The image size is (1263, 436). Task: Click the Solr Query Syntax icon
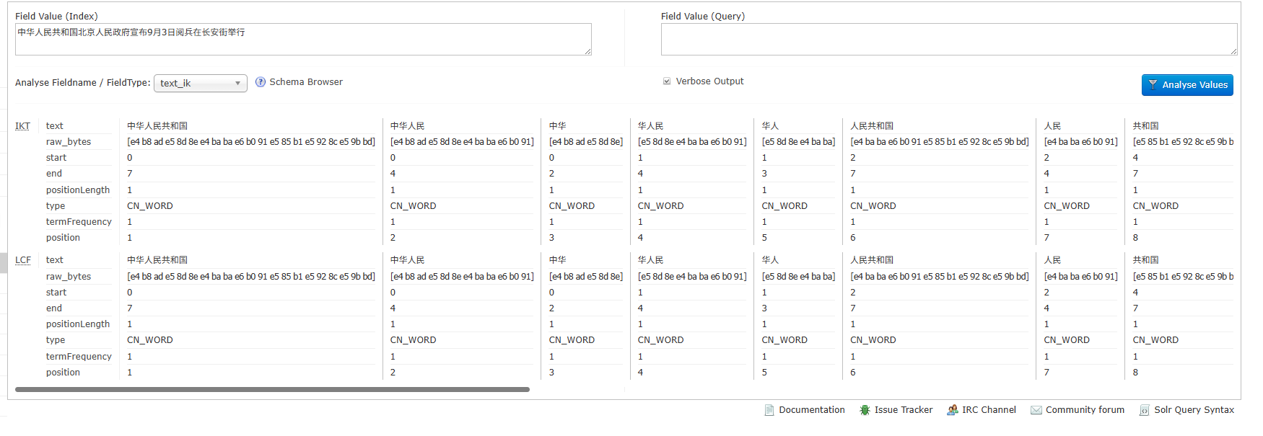[1144, 410]
